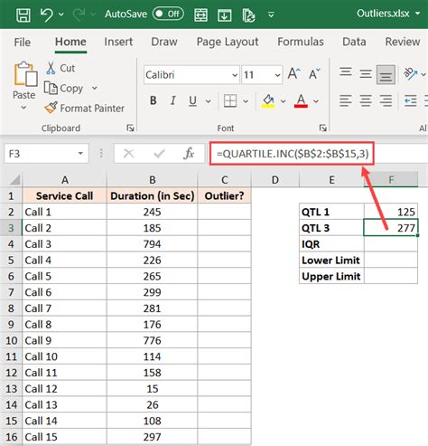Apply the yellow fill color swatch
The image size is (428, 446).
[268, 100]
